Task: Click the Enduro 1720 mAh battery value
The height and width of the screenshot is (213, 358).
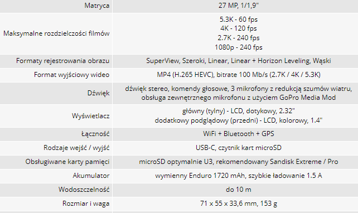Action: [238, 176]
